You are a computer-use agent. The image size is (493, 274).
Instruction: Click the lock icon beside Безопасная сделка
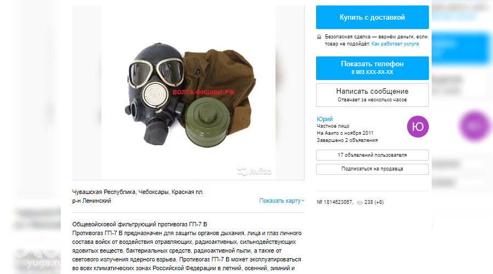coord(319,37)
